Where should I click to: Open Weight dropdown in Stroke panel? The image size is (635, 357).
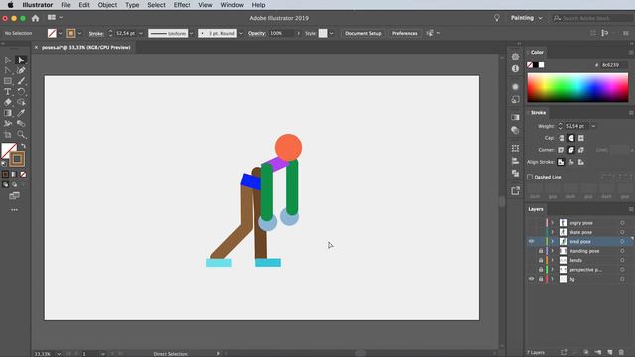click(x=593, y=126)
